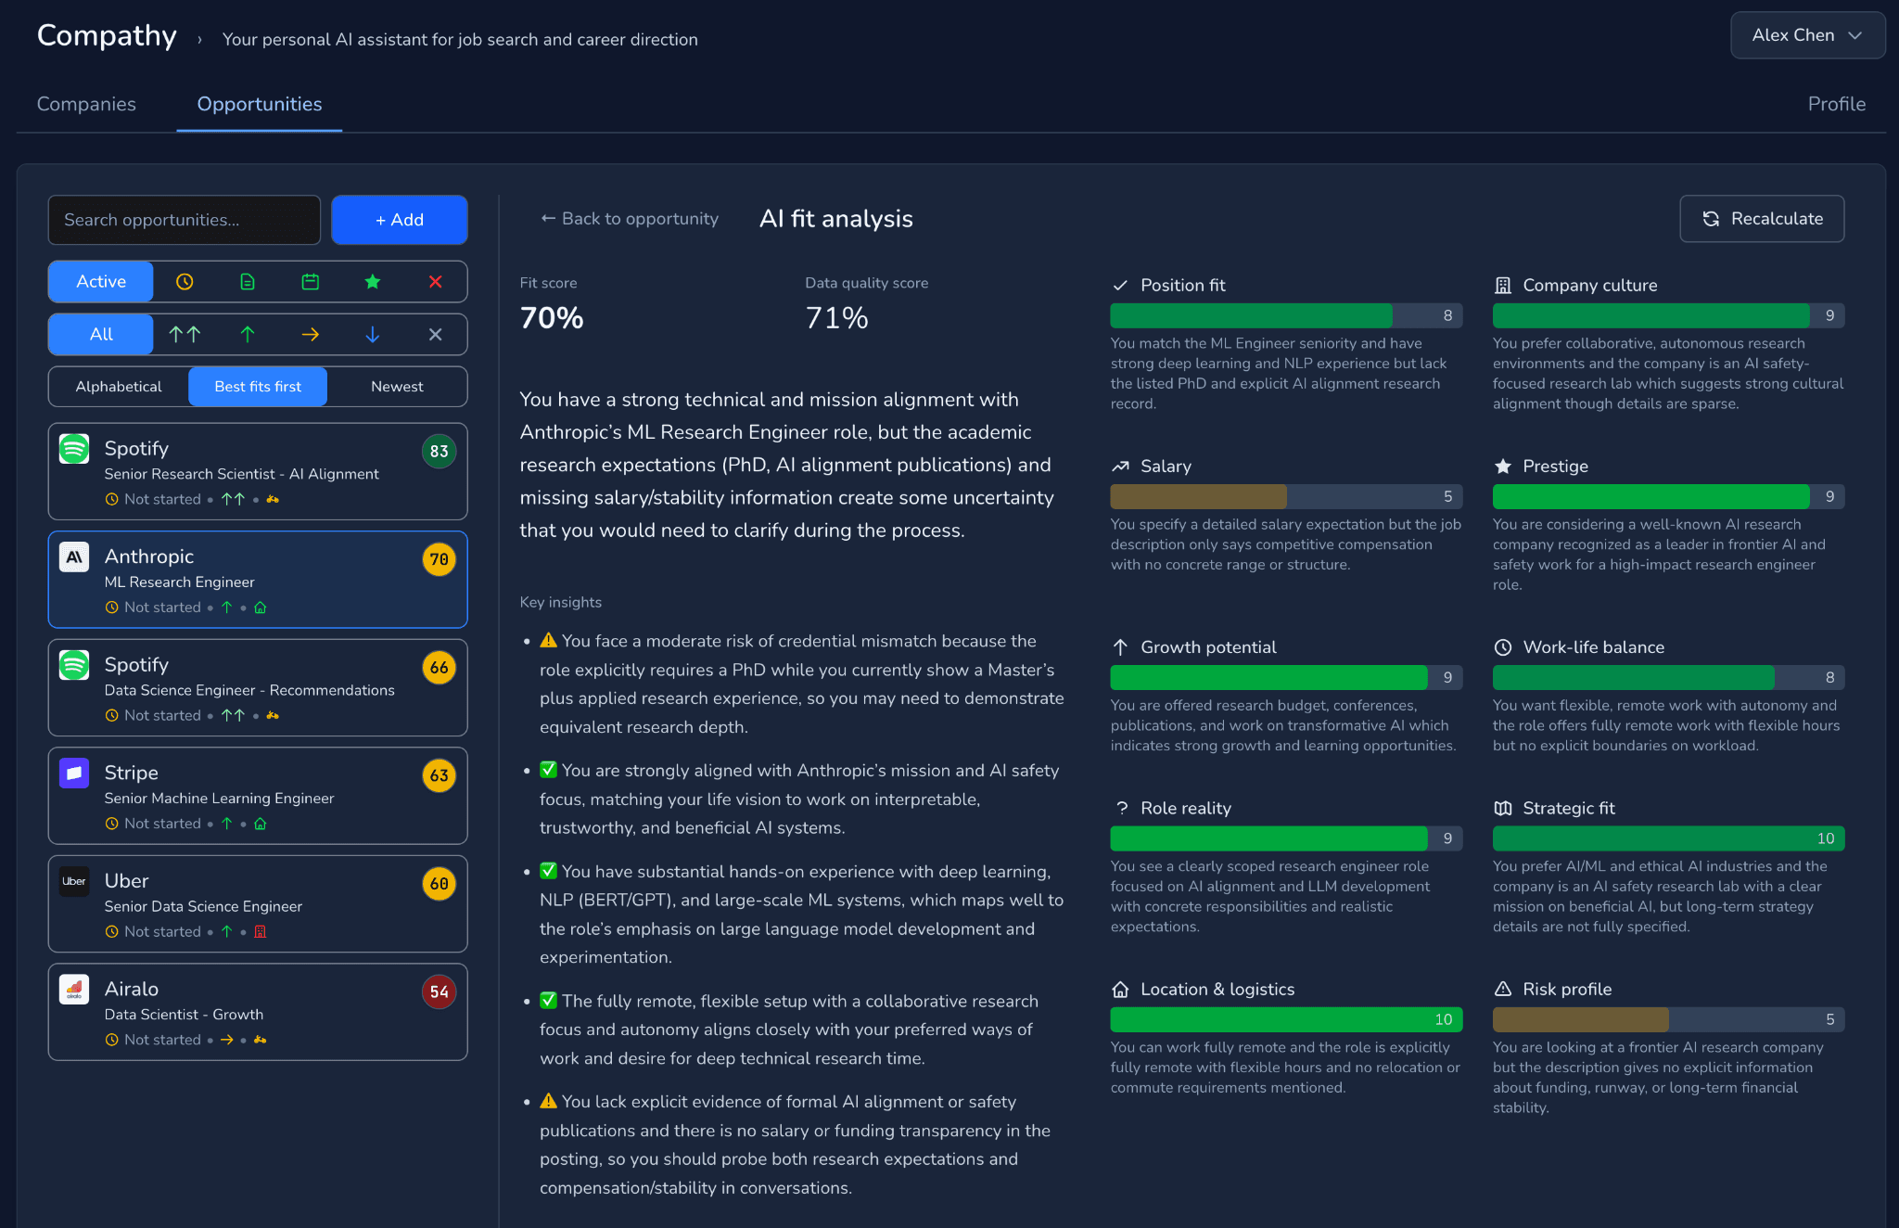This screenshot has width=1899, height=1228.
Task: Go back to opportunity link
Action: (x=630, y=219)
